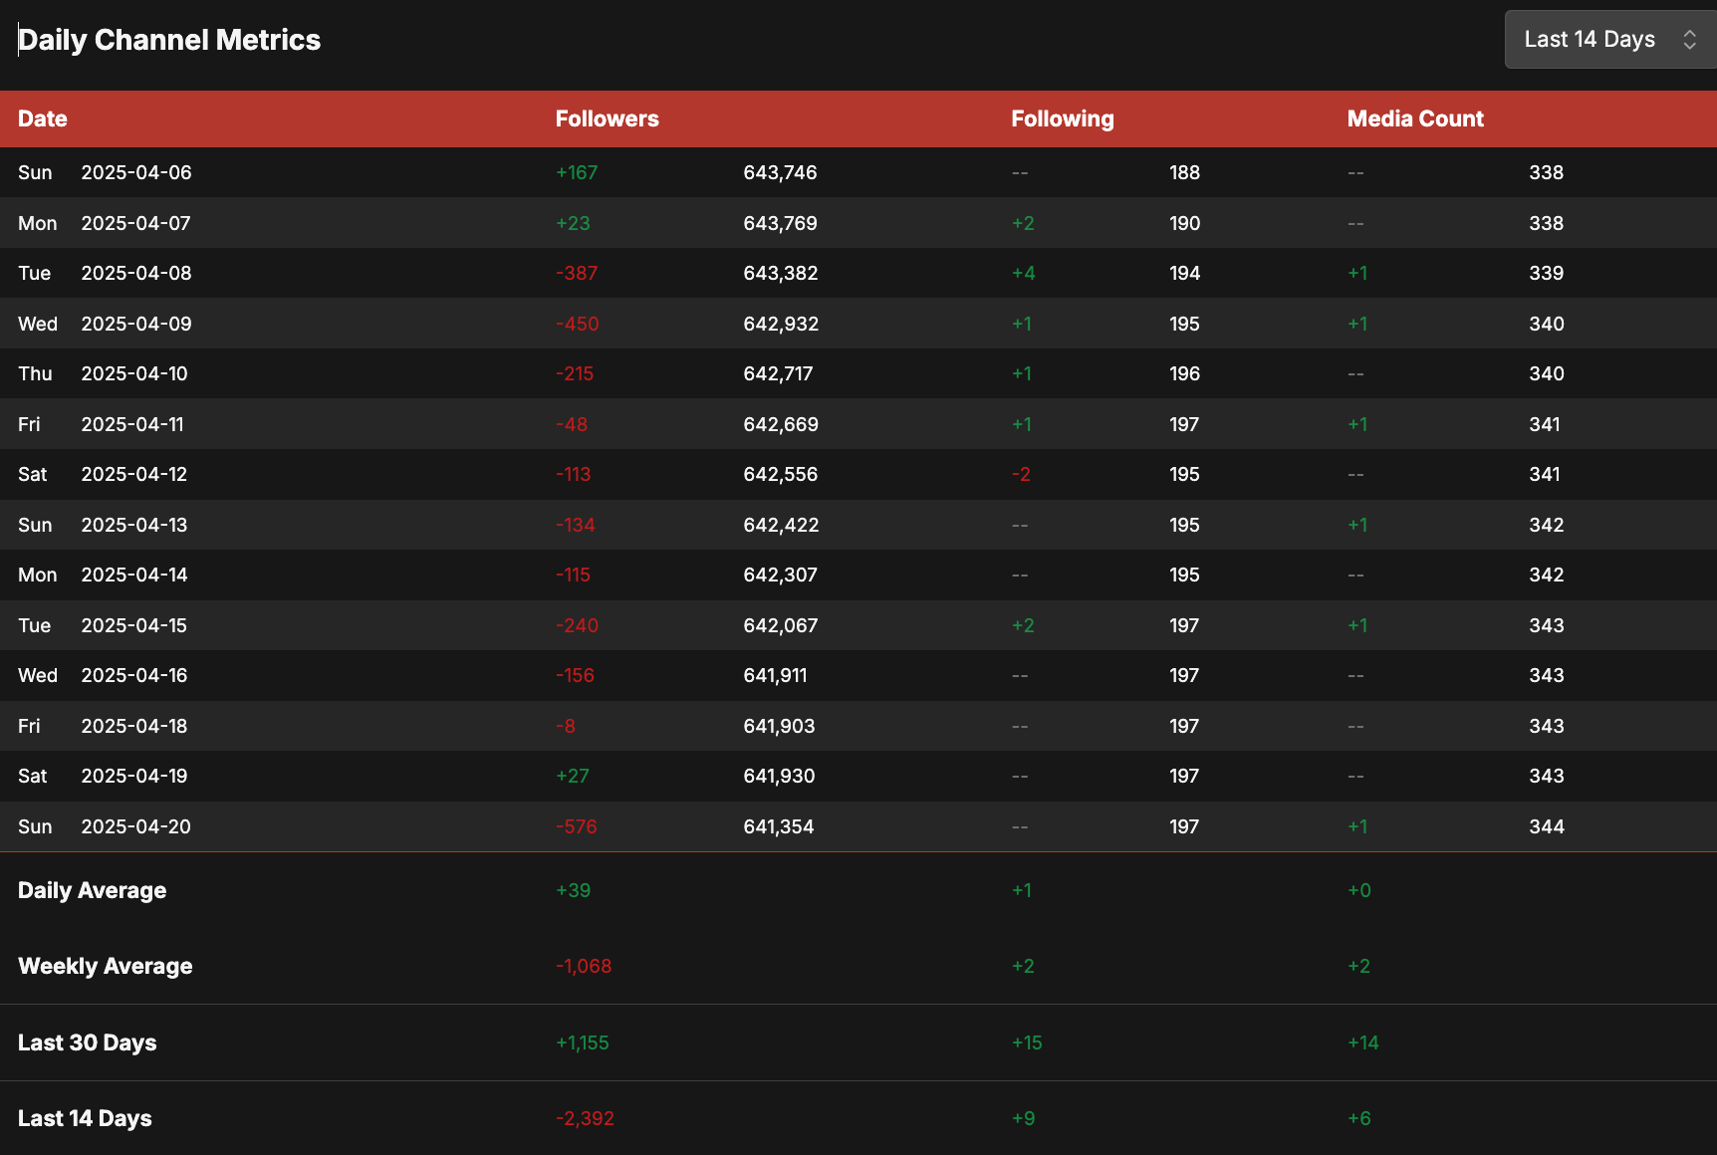Click the +27 follower change value
The width and height of the screenshot is (1717, 1155).
coord(573,776)
